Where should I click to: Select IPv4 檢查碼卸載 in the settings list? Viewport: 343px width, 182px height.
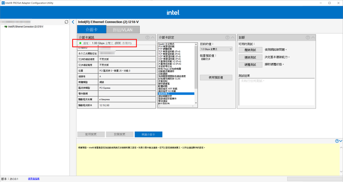click(167, 46)
